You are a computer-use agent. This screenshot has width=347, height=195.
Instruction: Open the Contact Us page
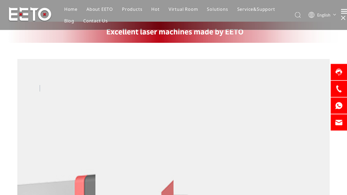[95, 21]
